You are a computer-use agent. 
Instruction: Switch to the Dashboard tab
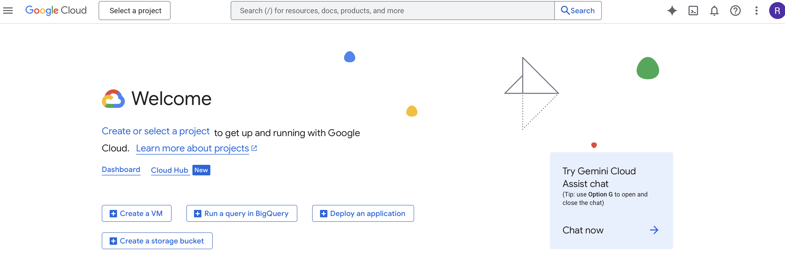coord(121,170)
